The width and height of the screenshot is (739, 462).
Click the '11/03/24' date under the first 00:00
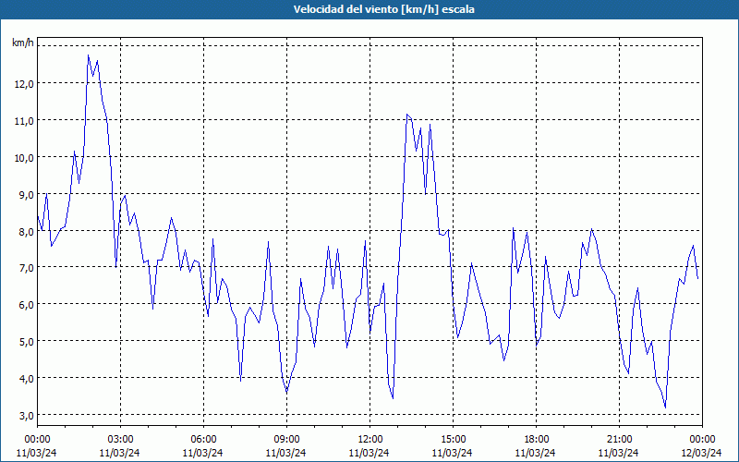37,453
